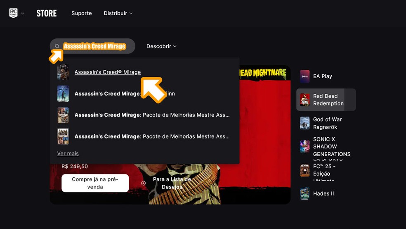This screenshot has width=406, height=229.
Task: Click Compre já na pré-venda button
Action: [x=95, y=183]
